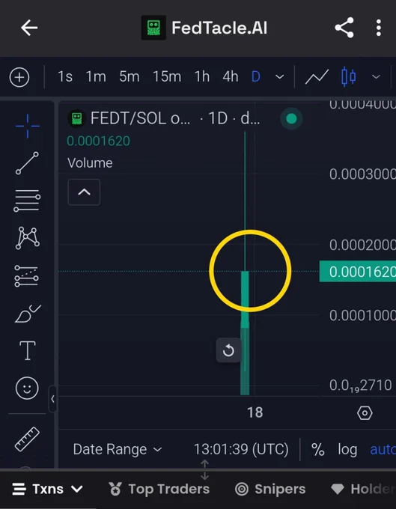This screenshot has width=396, height=509.
Task: Click the FedTacle.AI title text
Action: (x=219, y=28)
